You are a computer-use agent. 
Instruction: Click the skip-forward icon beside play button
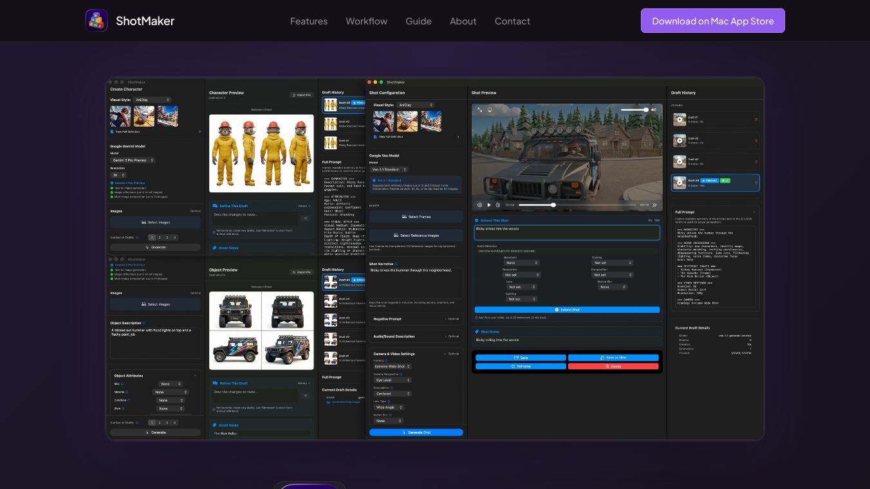click(x=498, y=205)
